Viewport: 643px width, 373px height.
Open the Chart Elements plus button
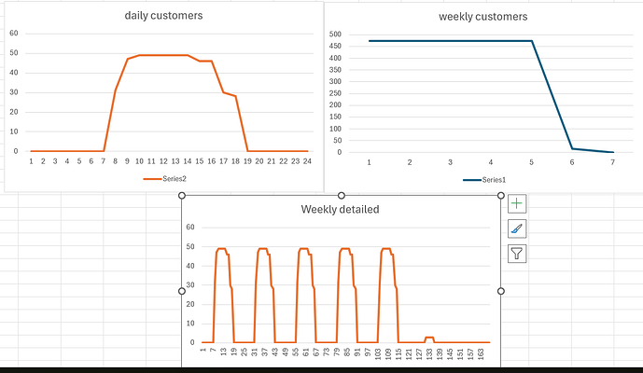518,203
